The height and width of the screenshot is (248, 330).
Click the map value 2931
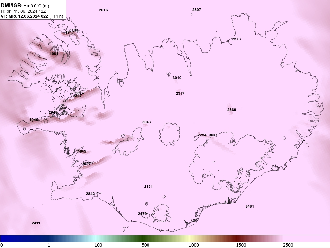pos(148,186)
